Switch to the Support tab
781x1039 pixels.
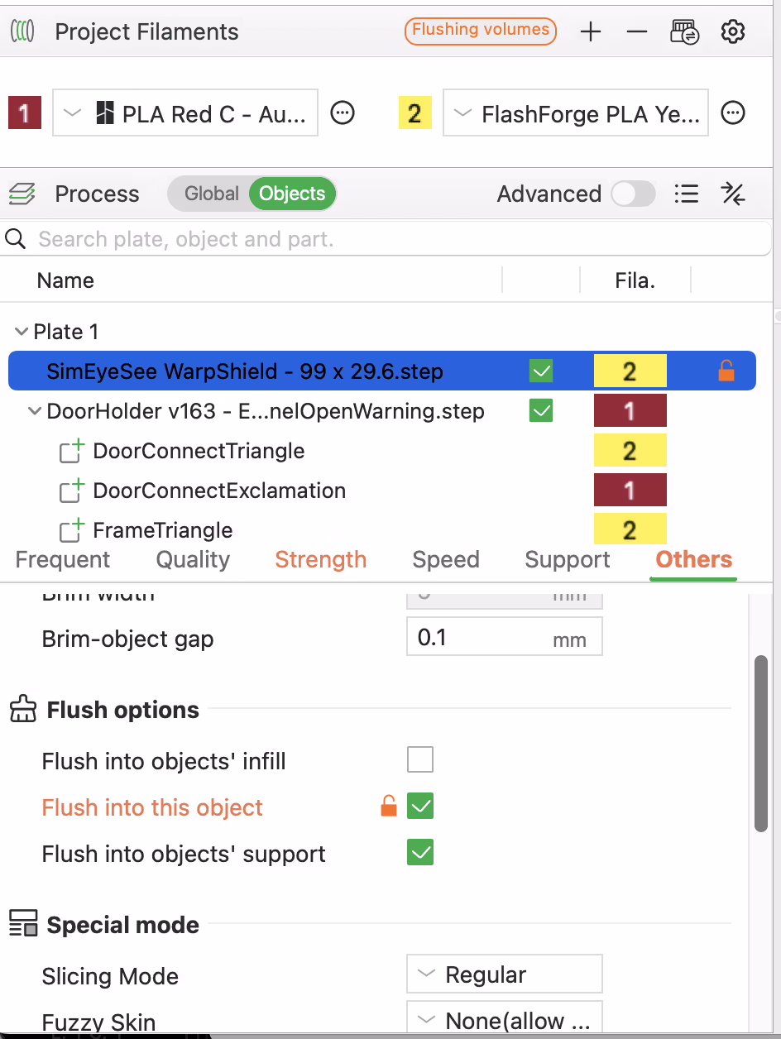568,560
